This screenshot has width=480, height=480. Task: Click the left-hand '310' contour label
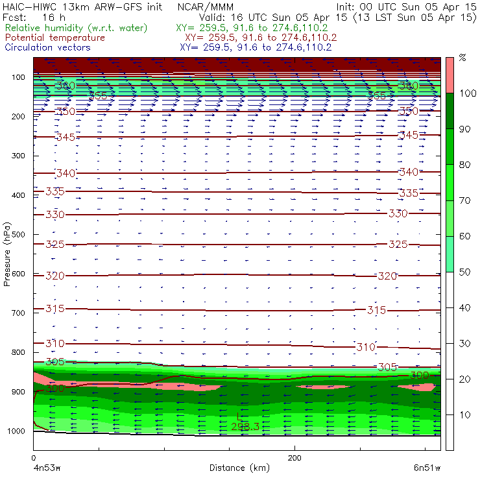pos(55,344)
